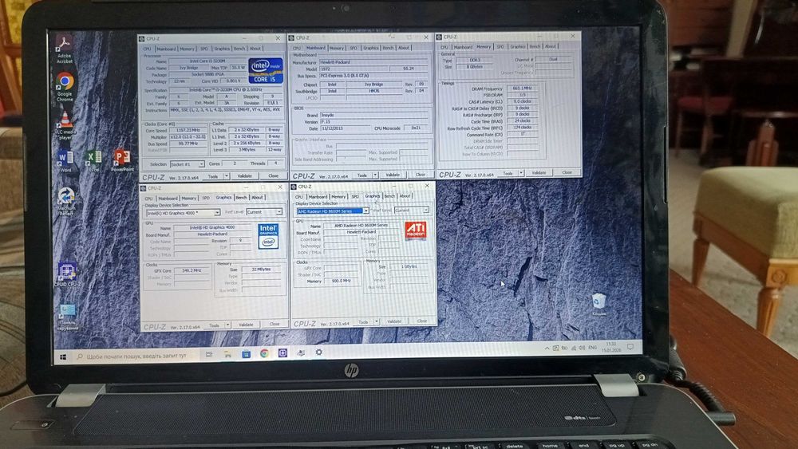
Task: Open Task View from the taskbar
Action: (208, 354)
